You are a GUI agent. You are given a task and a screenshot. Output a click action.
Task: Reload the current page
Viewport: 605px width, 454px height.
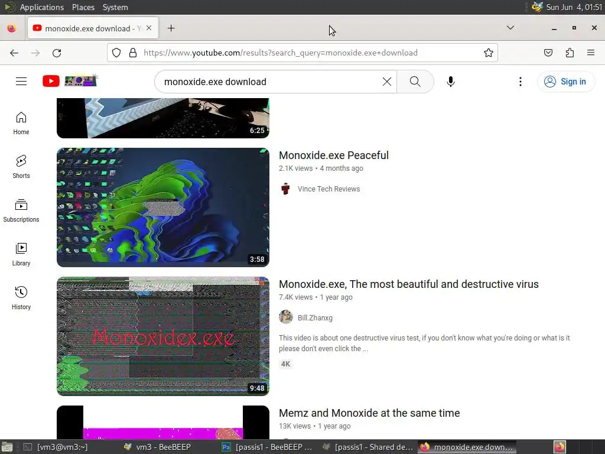57,53
